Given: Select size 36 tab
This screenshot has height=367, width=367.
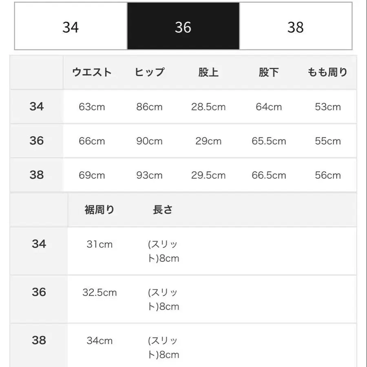Looking at the screenshot, I should pyautogui.click(x=183, y=27).
